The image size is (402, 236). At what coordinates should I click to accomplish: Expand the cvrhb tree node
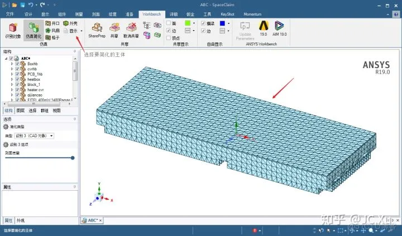[x=12, y=69]
